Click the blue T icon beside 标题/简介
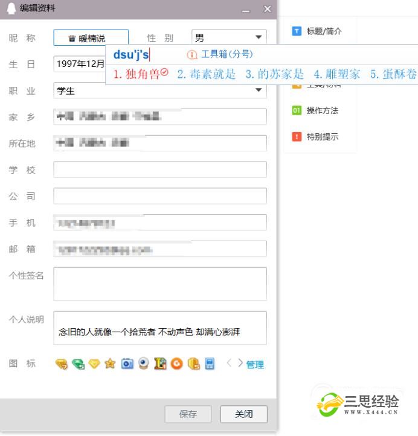Screen dimensions: 418x436 [x=297, y=31]
